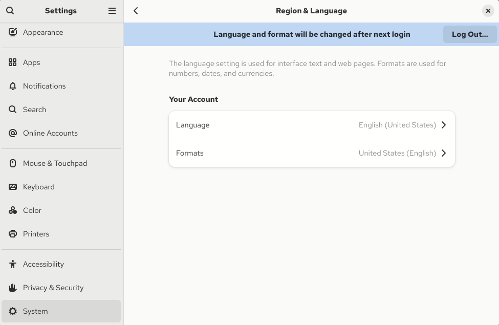499x325 pixels.
Task: Click the Keyboard icon in sidebar
Action: [x=13, y=187]
